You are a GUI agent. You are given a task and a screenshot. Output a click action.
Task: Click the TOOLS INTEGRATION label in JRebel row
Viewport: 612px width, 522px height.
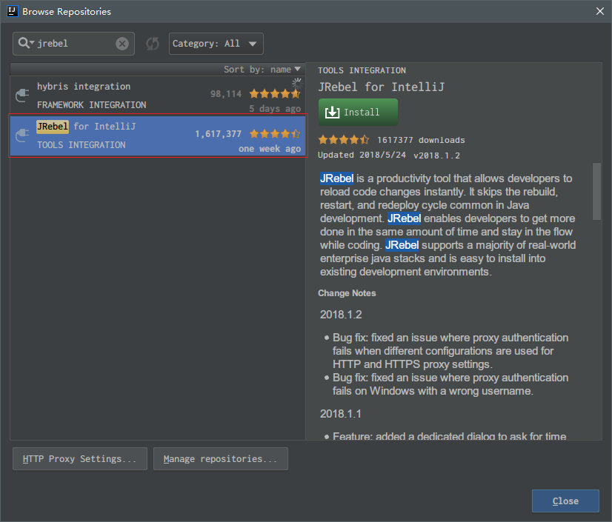coord(82,145)
